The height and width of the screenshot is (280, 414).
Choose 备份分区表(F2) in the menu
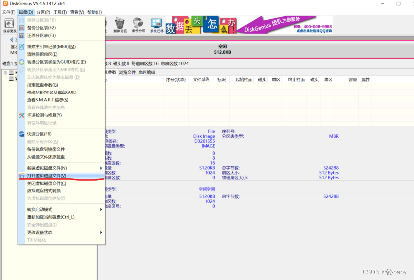[61, 28]
